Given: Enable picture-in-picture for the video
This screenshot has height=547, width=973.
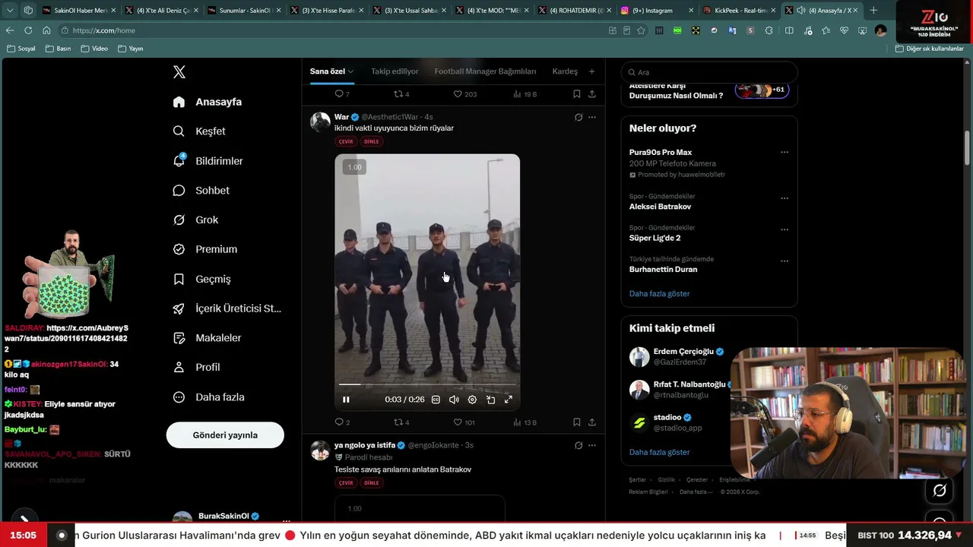Looking at the screenshot, I should (490, 400).
